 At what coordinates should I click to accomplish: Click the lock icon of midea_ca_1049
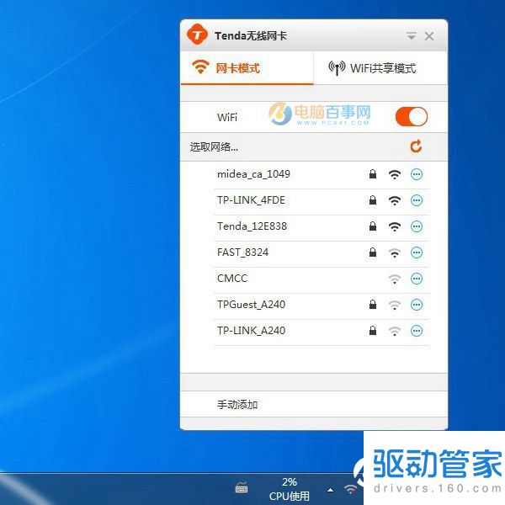(373, 174)
